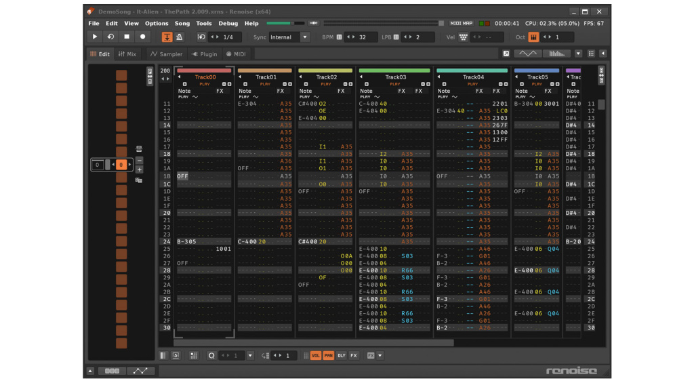The image size is (694, 383).
Task: Click Track05 blue color bar
Action: point(537,70)
